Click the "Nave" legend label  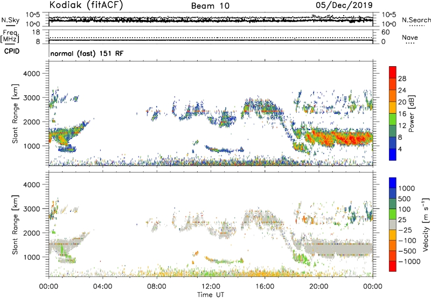[410, 37]
